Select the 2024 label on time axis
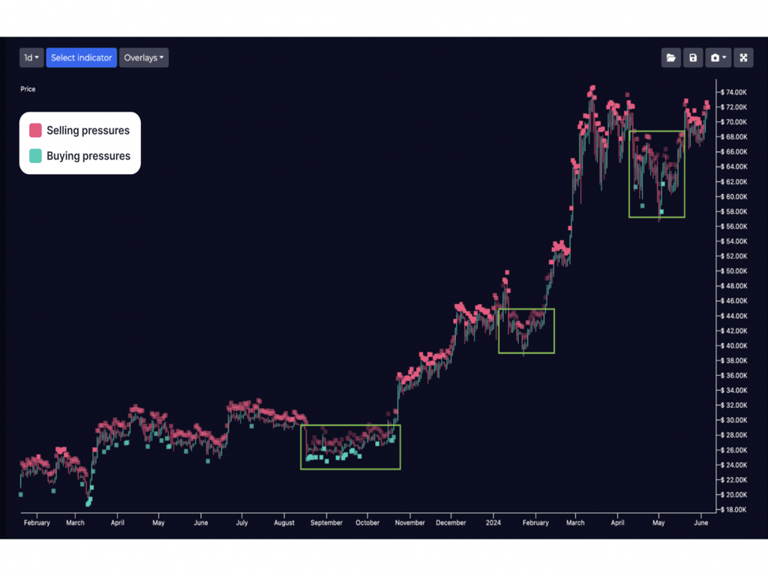Viewport: 768px width, 576px height. click(493, 523)
